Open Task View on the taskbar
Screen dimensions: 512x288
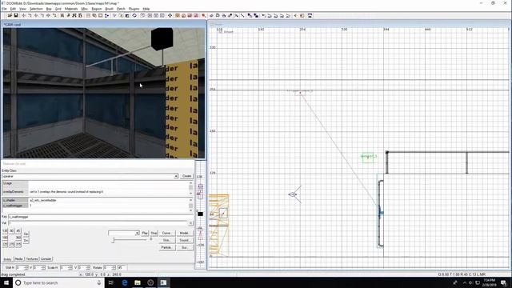click(111, 282)
